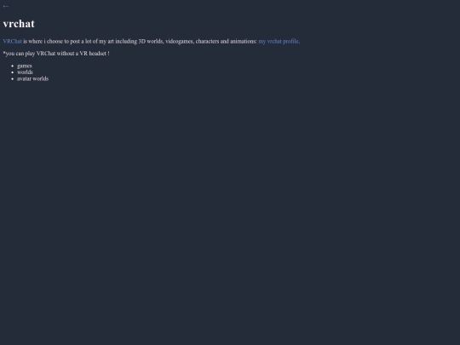Click the word 'videogames' in the intro

click(x=179, y=42)
